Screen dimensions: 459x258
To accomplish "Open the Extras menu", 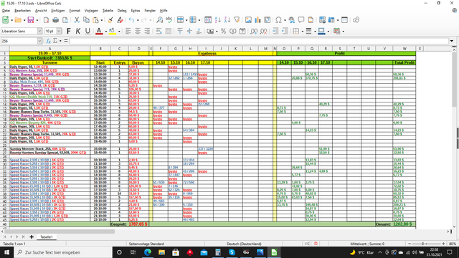I will (x=136, y=11).
